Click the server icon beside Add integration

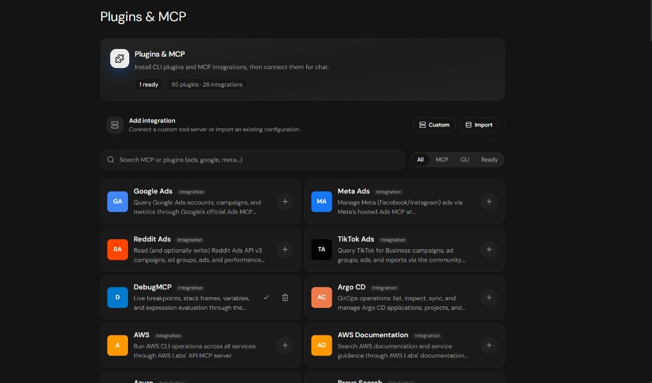[x=115, y=125]
